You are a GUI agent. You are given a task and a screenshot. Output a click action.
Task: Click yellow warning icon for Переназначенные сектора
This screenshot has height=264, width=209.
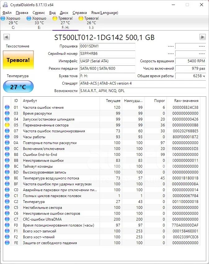7,125
